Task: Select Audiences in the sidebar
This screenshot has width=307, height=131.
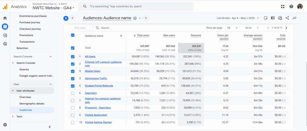Action: [x=26, y=110]
